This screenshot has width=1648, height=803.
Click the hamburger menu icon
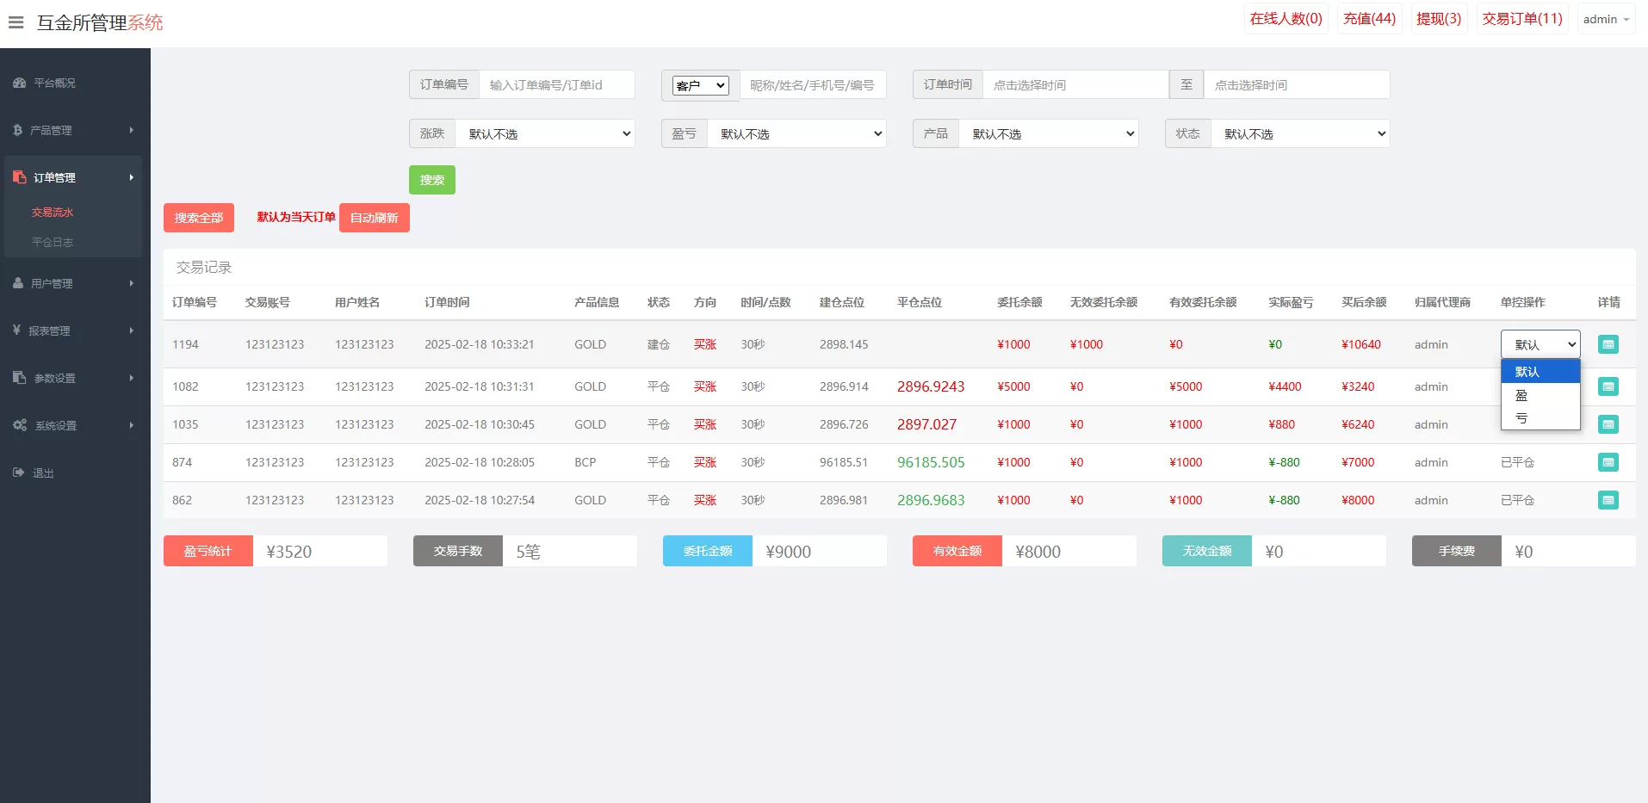[x=15, y=22]
